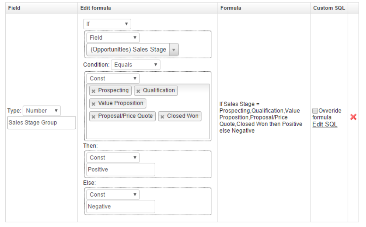The image size is (366, 227).
Task: Open the Const dropdown above the tags
Action: click(x=113, y=78)
